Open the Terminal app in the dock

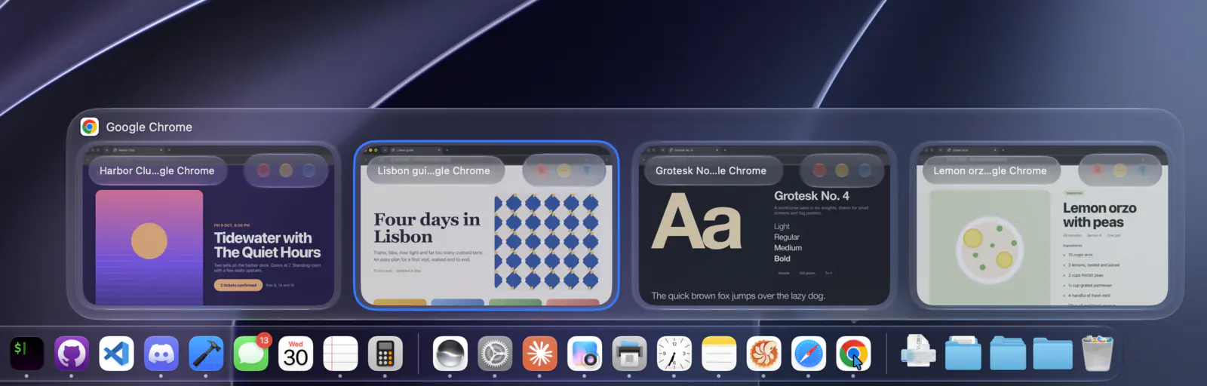26,354
